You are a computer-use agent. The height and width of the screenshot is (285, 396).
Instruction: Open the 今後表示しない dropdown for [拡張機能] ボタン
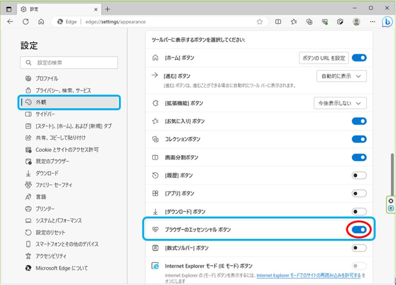pos(340,103)
